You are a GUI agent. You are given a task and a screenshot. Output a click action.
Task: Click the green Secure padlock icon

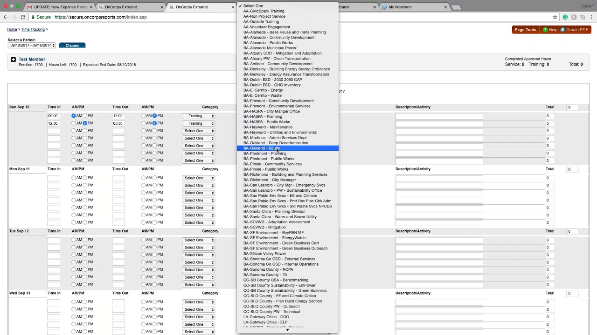[33, 17]
